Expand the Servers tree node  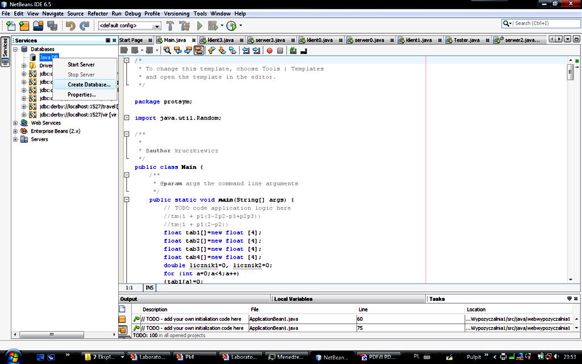pos(15,139)
